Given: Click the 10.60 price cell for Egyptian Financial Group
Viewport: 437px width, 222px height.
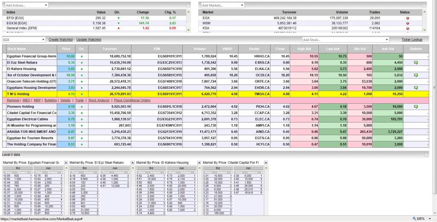Looking at the screenshot, I should tap(66, 56).
